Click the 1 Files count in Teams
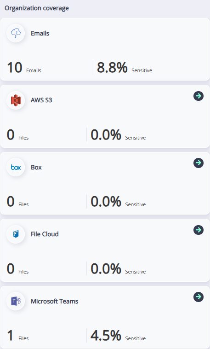Image resolution: width=210 pixels, height=349 pixels. (18, 336)
